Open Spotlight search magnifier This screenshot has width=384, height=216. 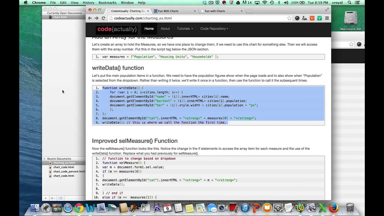click(349, 3)
